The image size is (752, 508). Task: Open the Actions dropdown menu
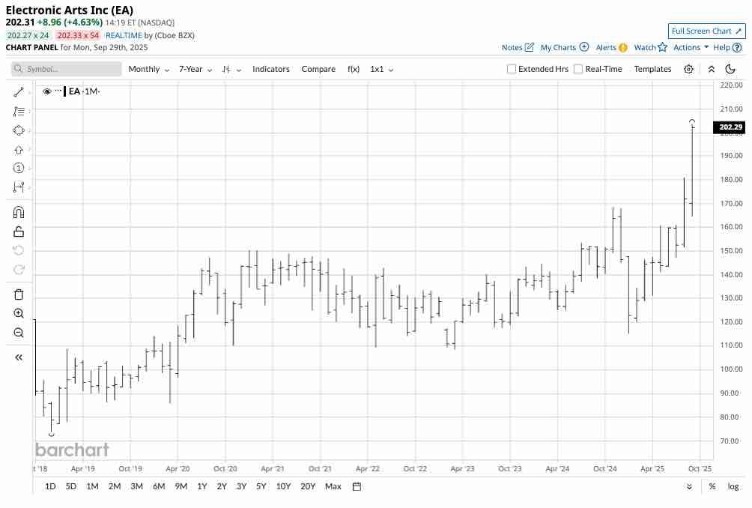click(691, 47)
